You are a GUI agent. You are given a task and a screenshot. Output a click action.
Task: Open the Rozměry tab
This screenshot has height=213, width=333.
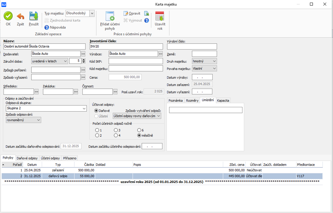click(x=192, y=100)
